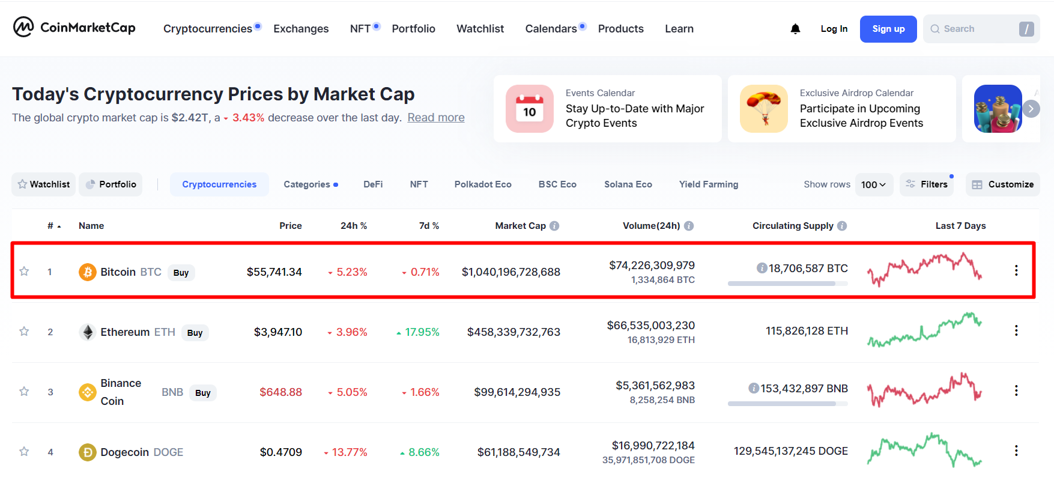This screenshot has height=480, width=1054.
Task: Open the Calendars nav menu
Action: click(x=551, y=29)
